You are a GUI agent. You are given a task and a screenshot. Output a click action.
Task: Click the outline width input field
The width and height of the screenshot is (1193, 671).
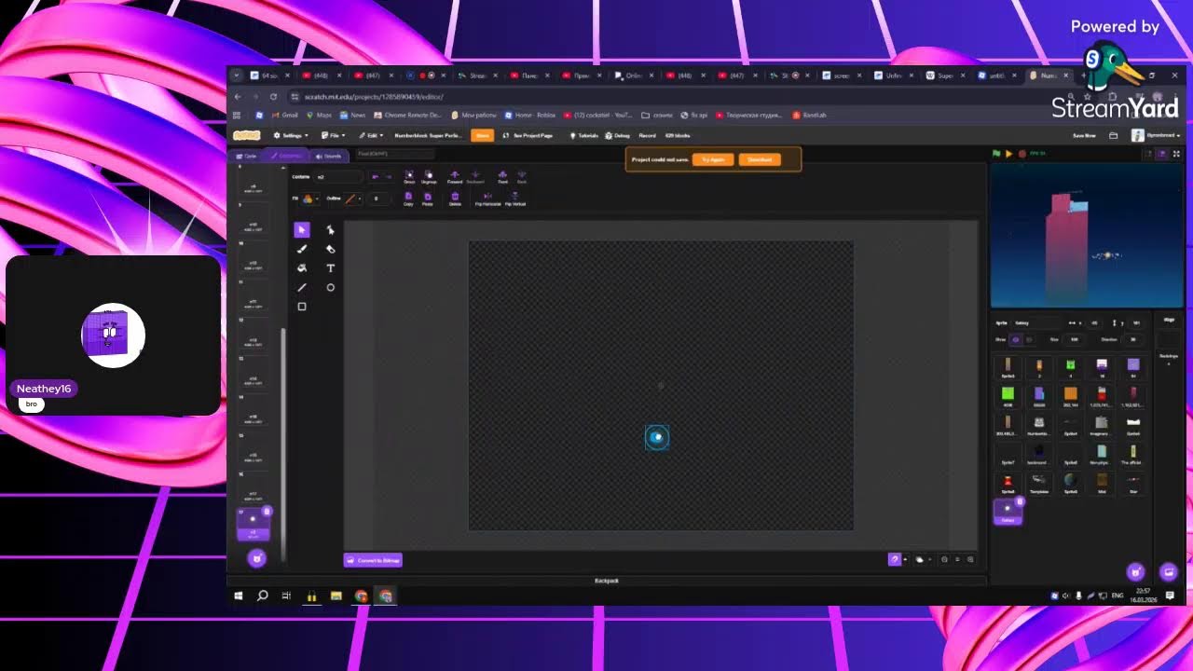380,199
